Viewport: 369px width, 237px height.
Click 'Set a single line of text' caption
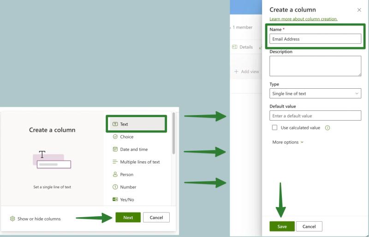(x=52, y=187)
